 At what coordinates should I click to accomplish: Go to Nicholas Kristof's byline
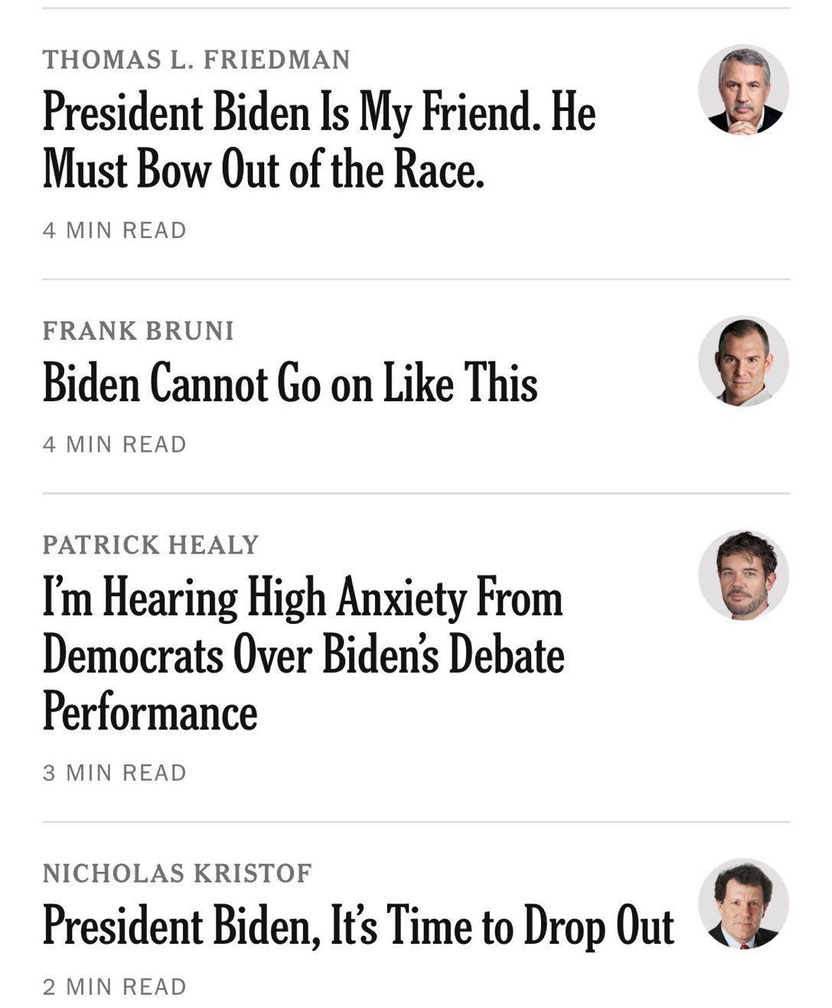pos(178,873)
